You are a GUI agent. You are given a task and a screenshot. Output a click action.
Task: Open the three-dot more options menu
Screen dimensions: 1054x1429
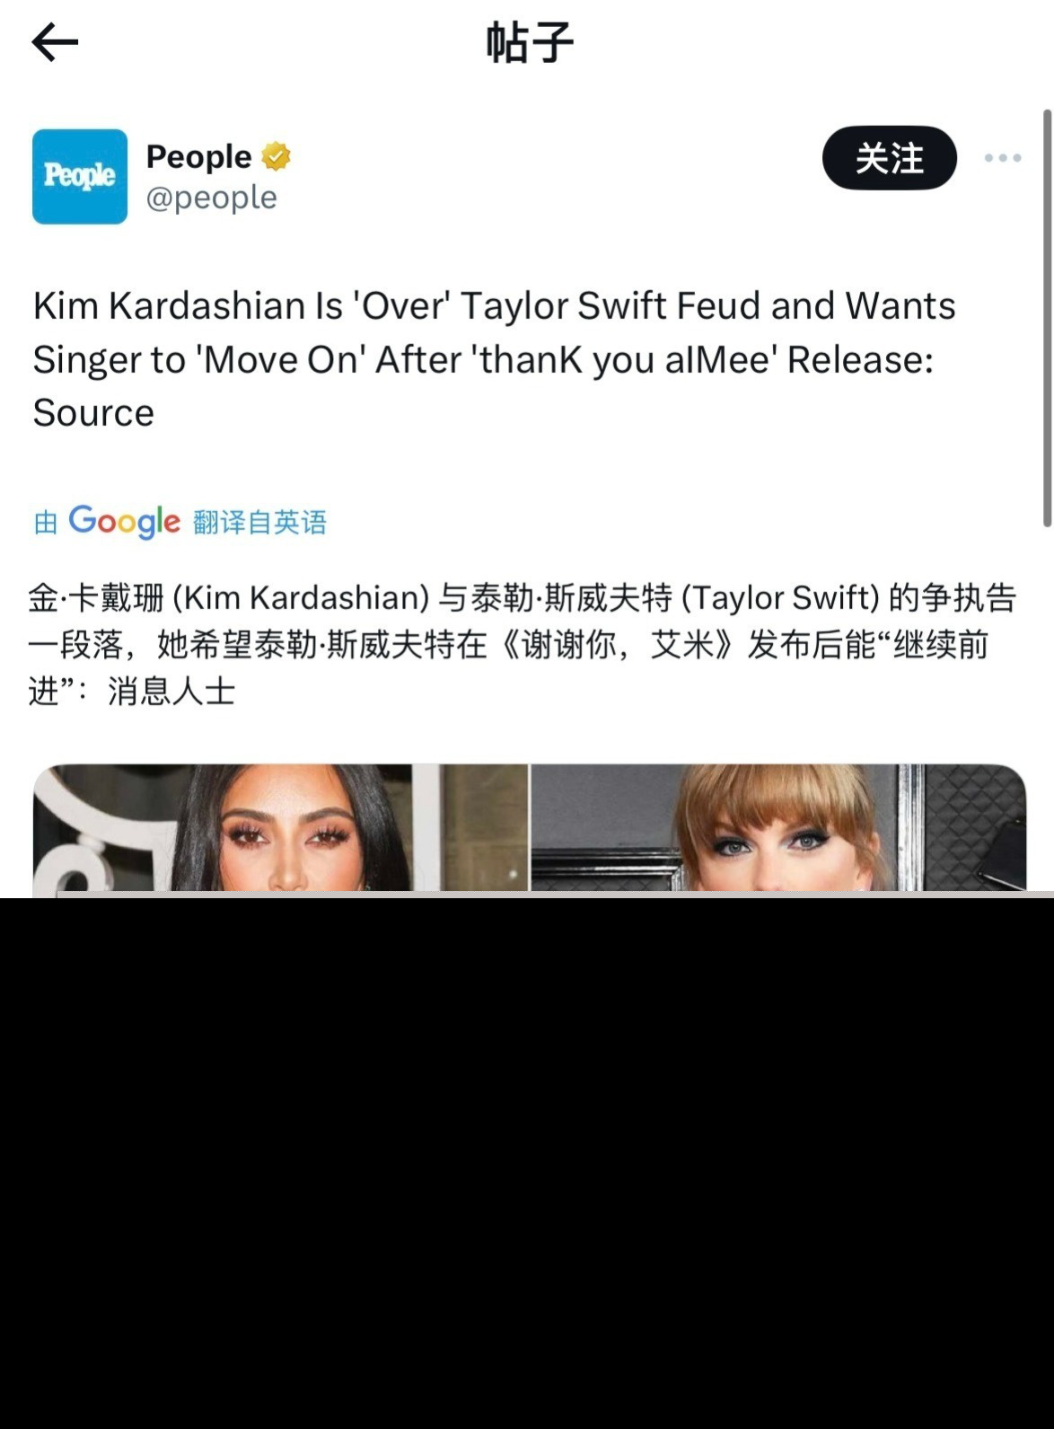pyautogui.click(x=1002, y=158)
